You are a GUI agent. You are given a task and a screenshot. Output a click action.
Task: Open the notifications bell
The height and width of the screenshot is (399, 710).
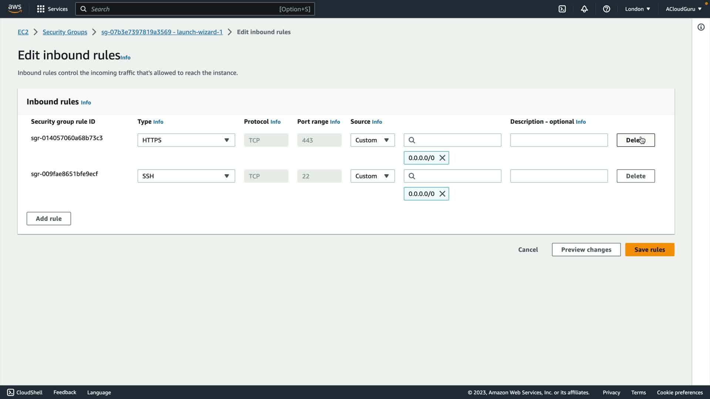(x=584, y=9)
